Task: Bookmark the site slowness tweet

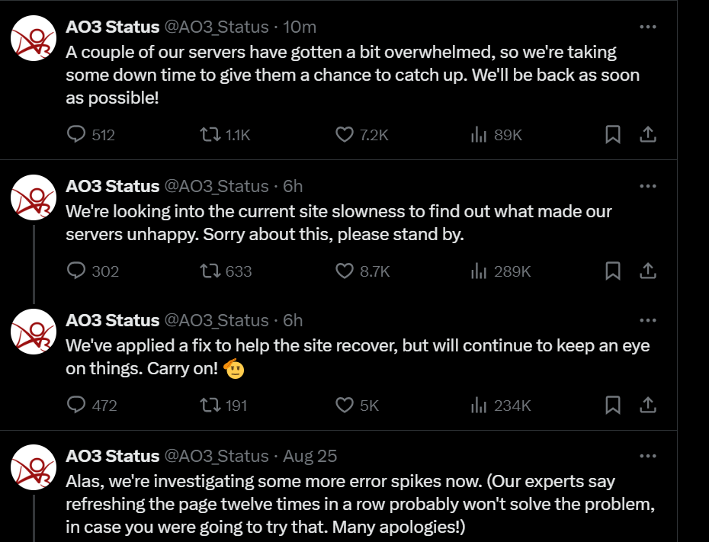Action: coord(613,271)
